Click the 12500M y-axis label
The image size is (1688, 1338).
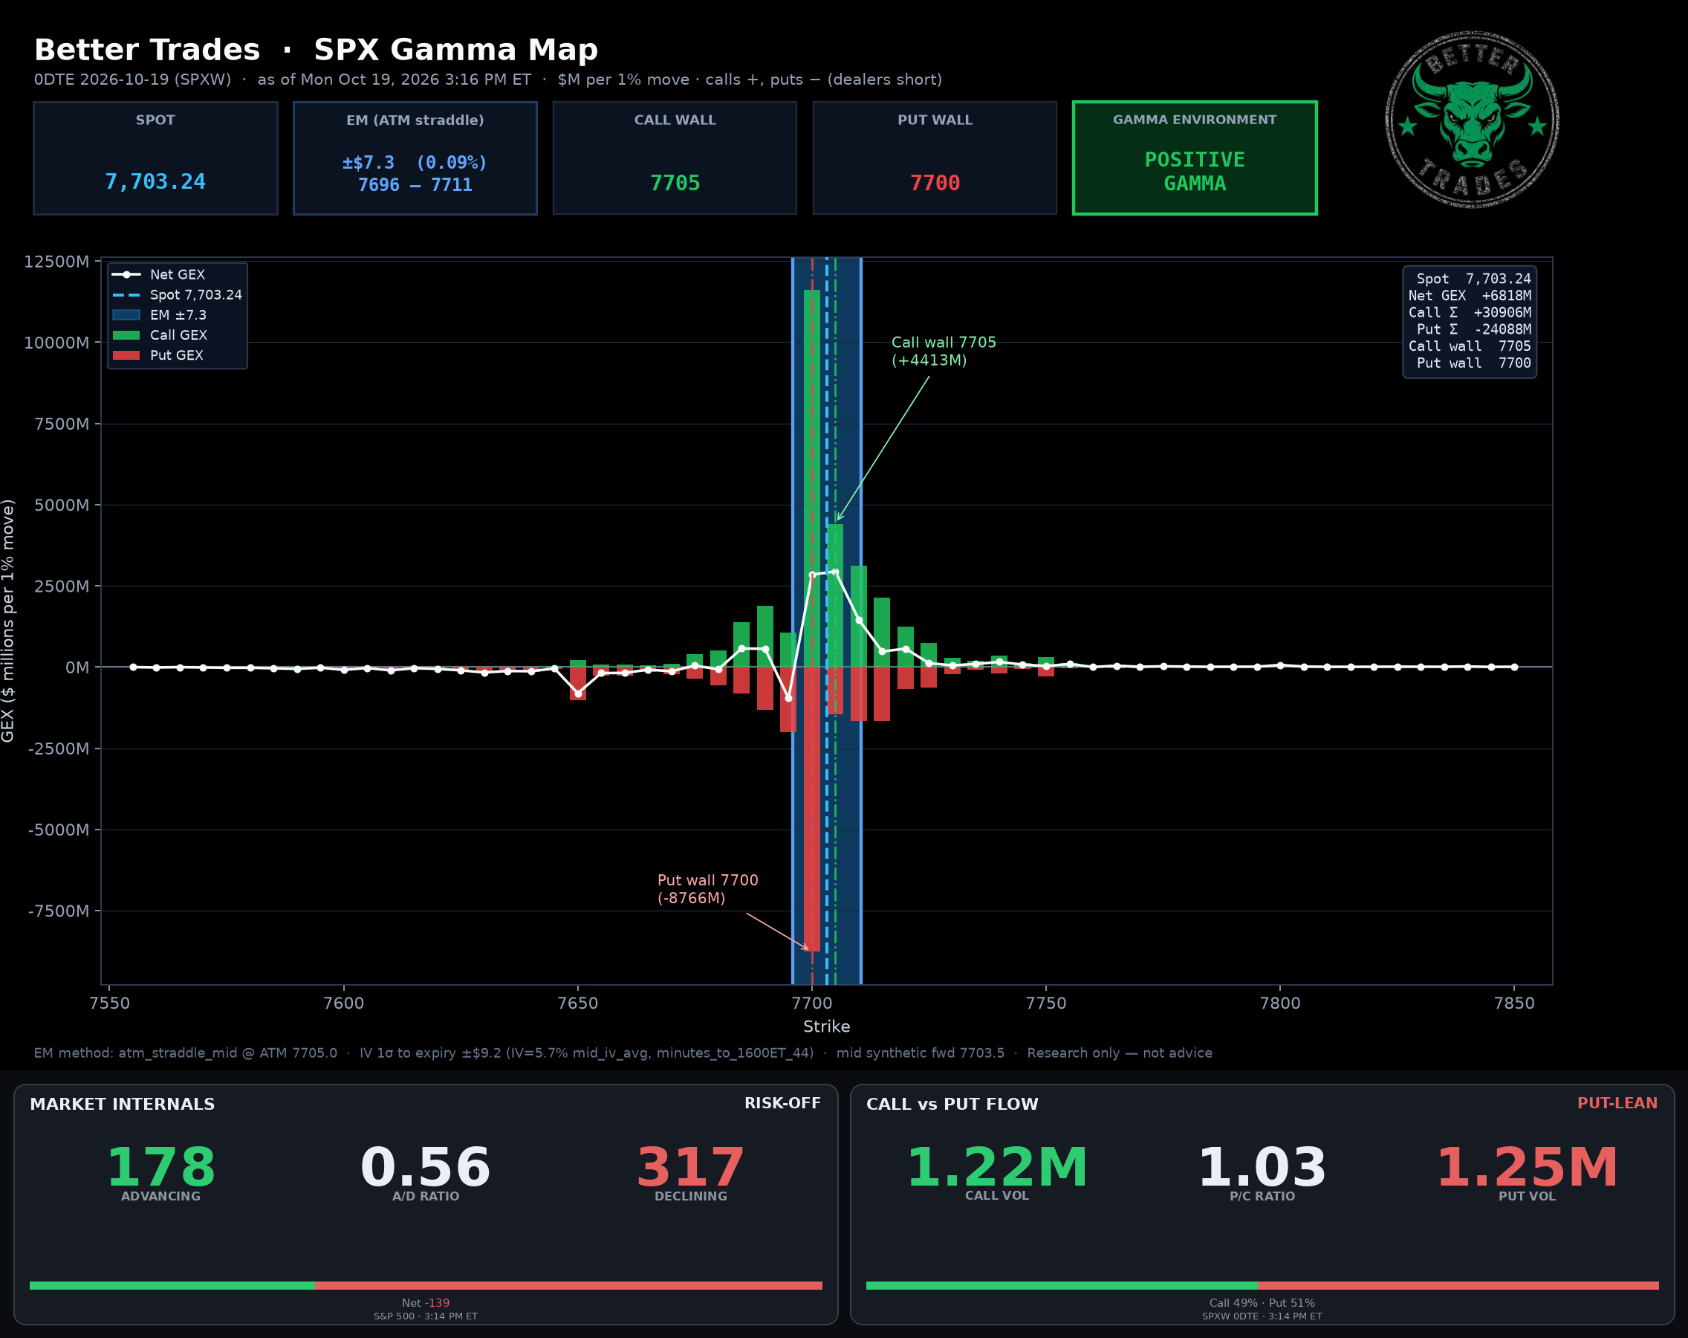coord(56,262)
